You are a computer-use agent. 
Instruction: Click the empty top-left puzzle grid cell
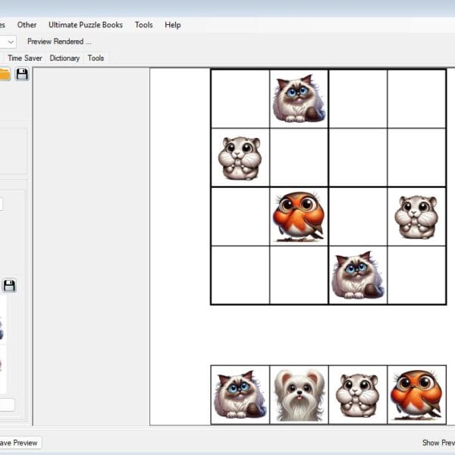coord(240,99)
